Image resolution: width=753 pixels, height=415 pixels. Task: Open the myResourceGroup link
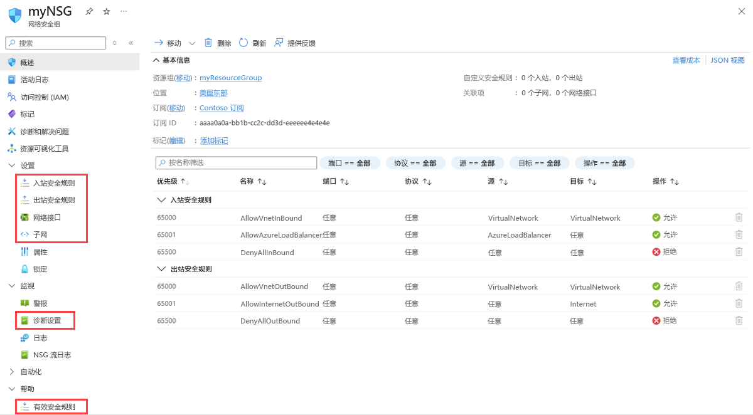[x=230, y=78]
